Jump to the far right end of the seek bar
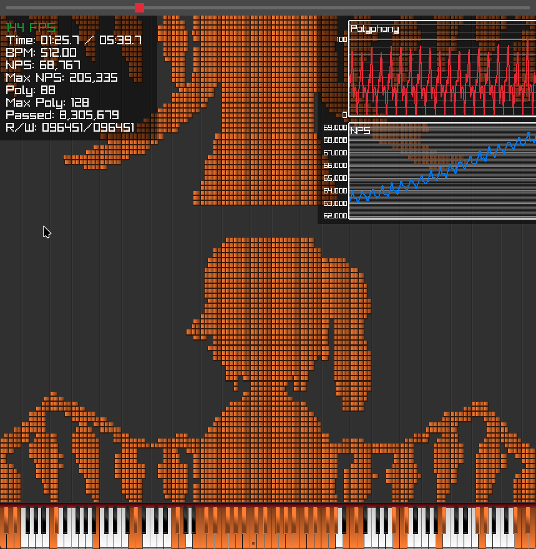The image size is (536, 549). pyautogui.click(x=528, y=7)
